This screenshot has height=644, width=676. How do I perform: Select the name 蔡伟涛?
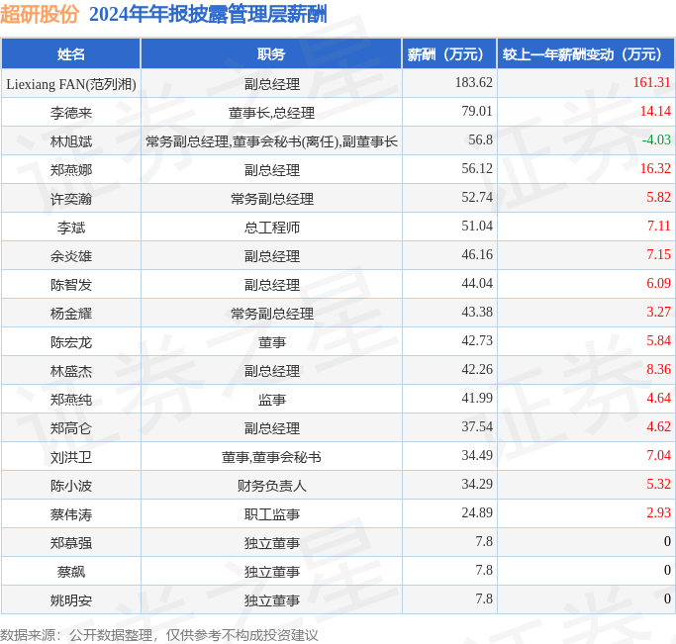pyautogui.click(x=71, y=514)
